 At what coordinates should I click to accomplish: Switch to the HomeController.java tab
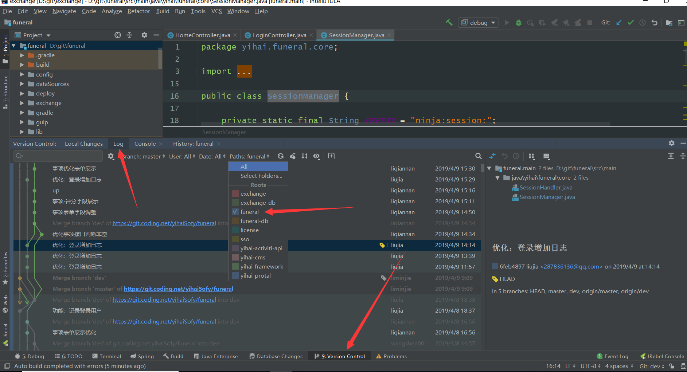point(202,35)
